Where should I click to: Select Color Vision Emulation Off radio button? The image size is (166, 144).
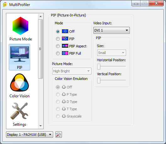click(x=58, y=87)
